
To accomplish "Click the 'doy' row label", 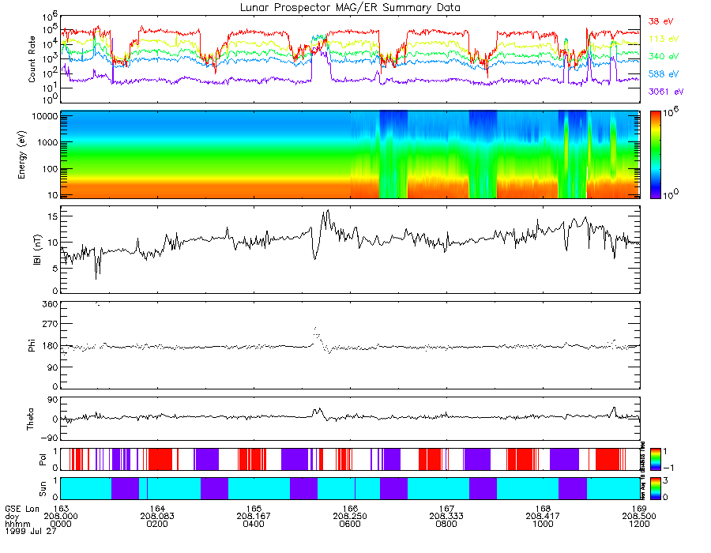I will (x=12, y=517).
